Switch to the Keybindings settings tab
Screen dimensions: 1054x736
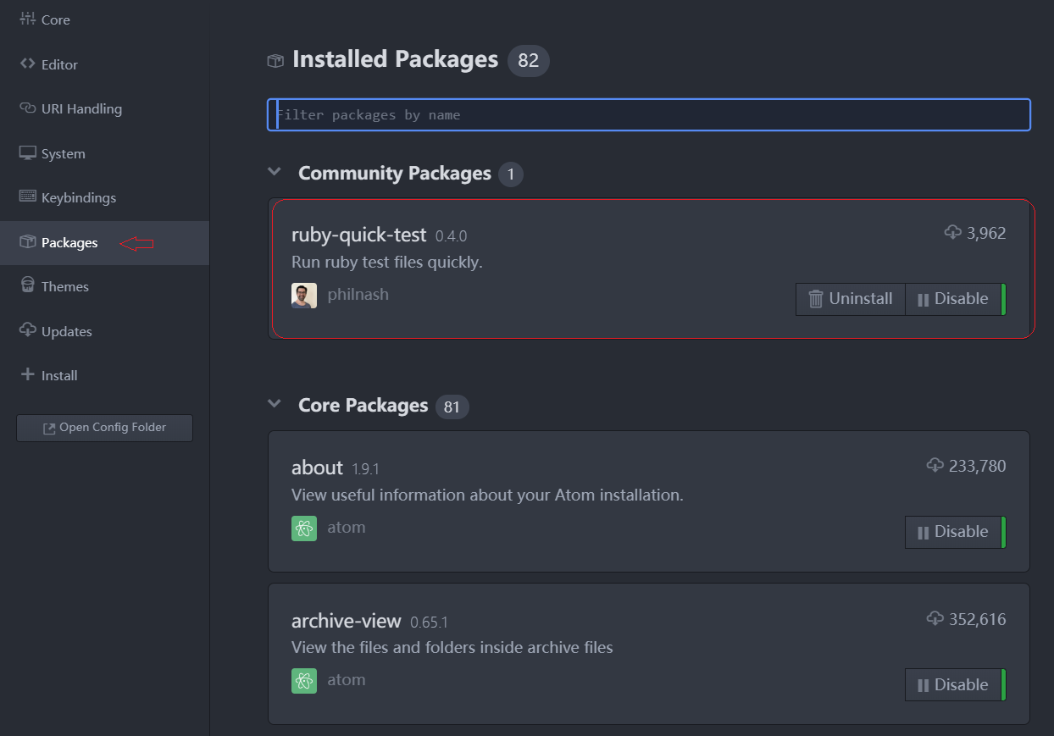(79, 197)
